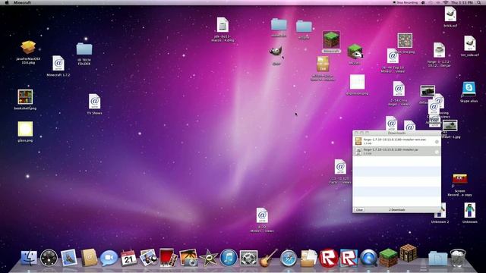Image resolution: width=486 pixels, height=273 pixels.
Task: Select the forge 1.7.2 jar file on desktop
Action: (439, 51)
